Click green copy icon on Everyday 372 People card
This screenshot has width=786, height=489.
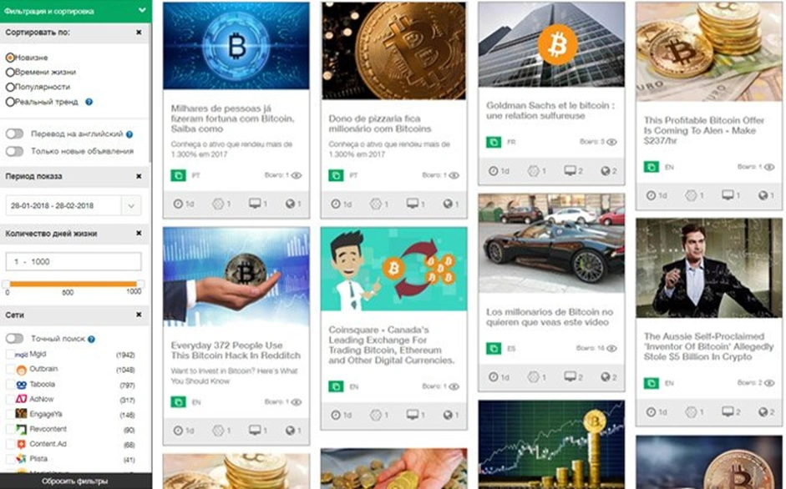click(x=178, y=402)
